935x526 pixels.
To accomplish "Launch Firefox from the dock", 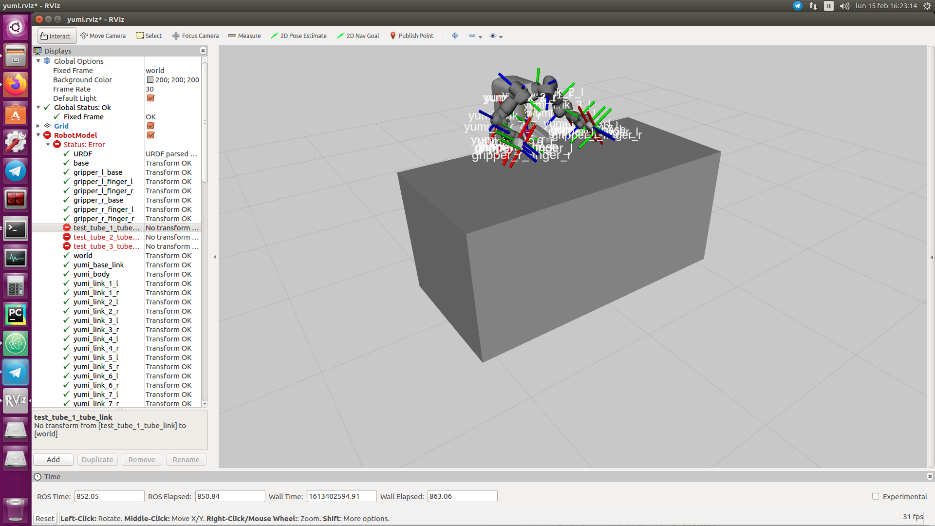I will coord(16,85).
